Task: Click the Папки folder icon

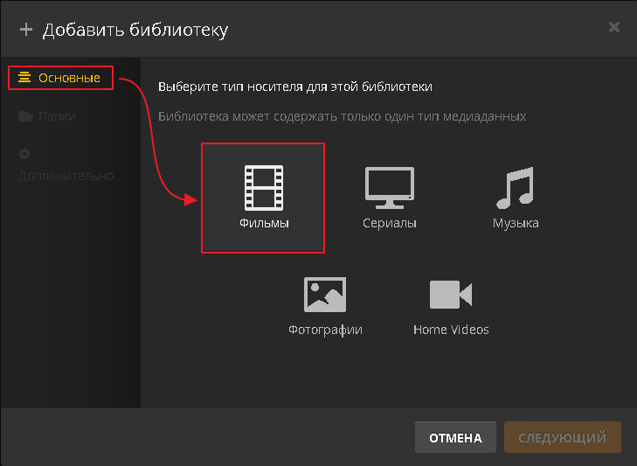Action: click(25, 116)
